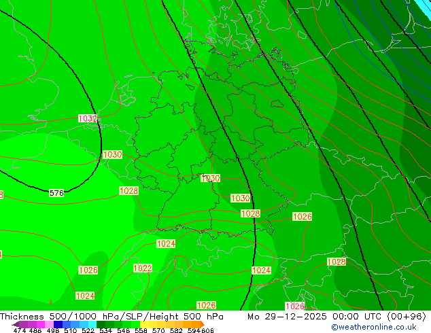Pick the bright yellow legend swatch at 558
The height and width of the screenshot is (333, 431).
144,324
